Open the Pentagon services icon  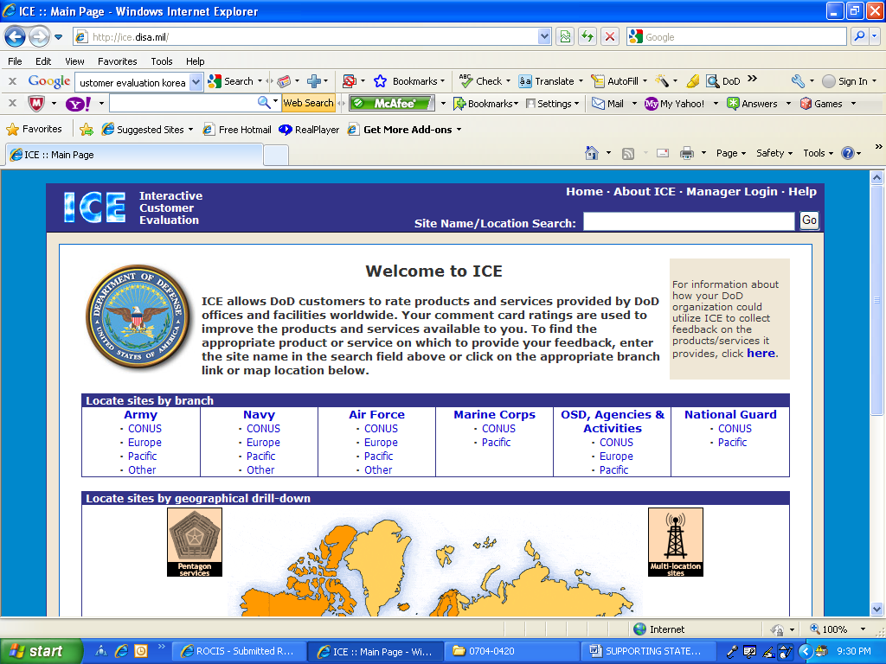(x=195, y=542)
